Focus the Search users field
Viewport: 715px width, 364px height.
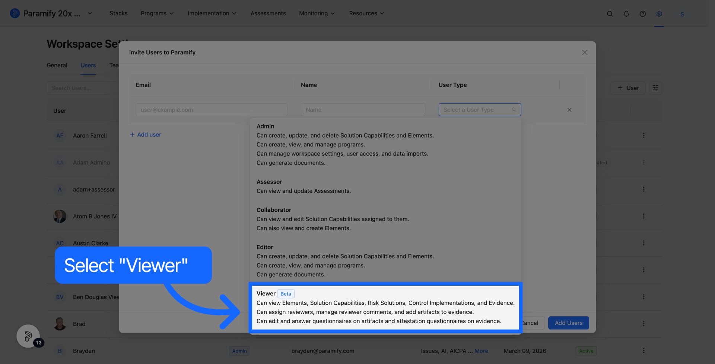(83, 88)
